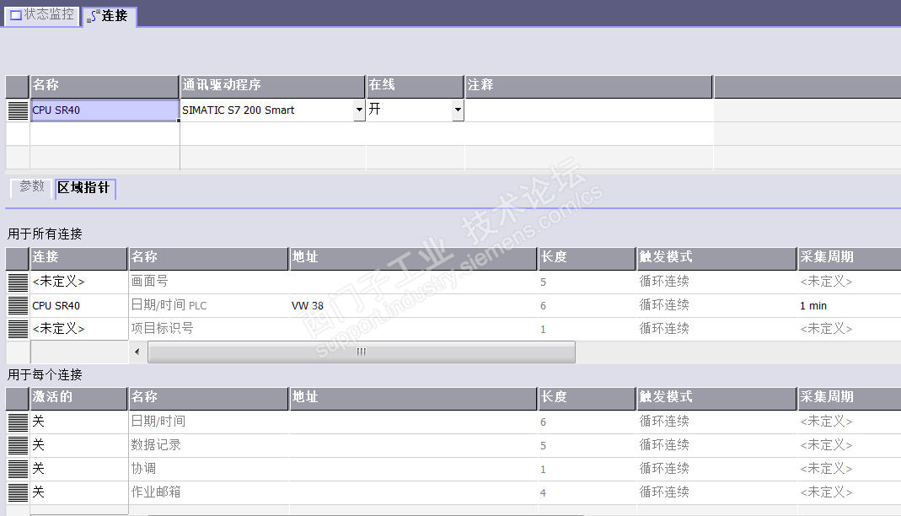Click the 注释 column header

click(x=588, y=86)
